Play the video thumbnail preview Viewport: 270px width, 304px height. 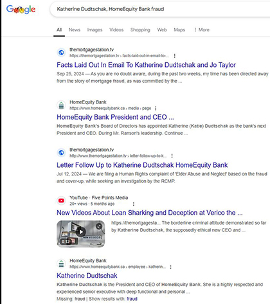pyautogui.click(x=81, y=234)
